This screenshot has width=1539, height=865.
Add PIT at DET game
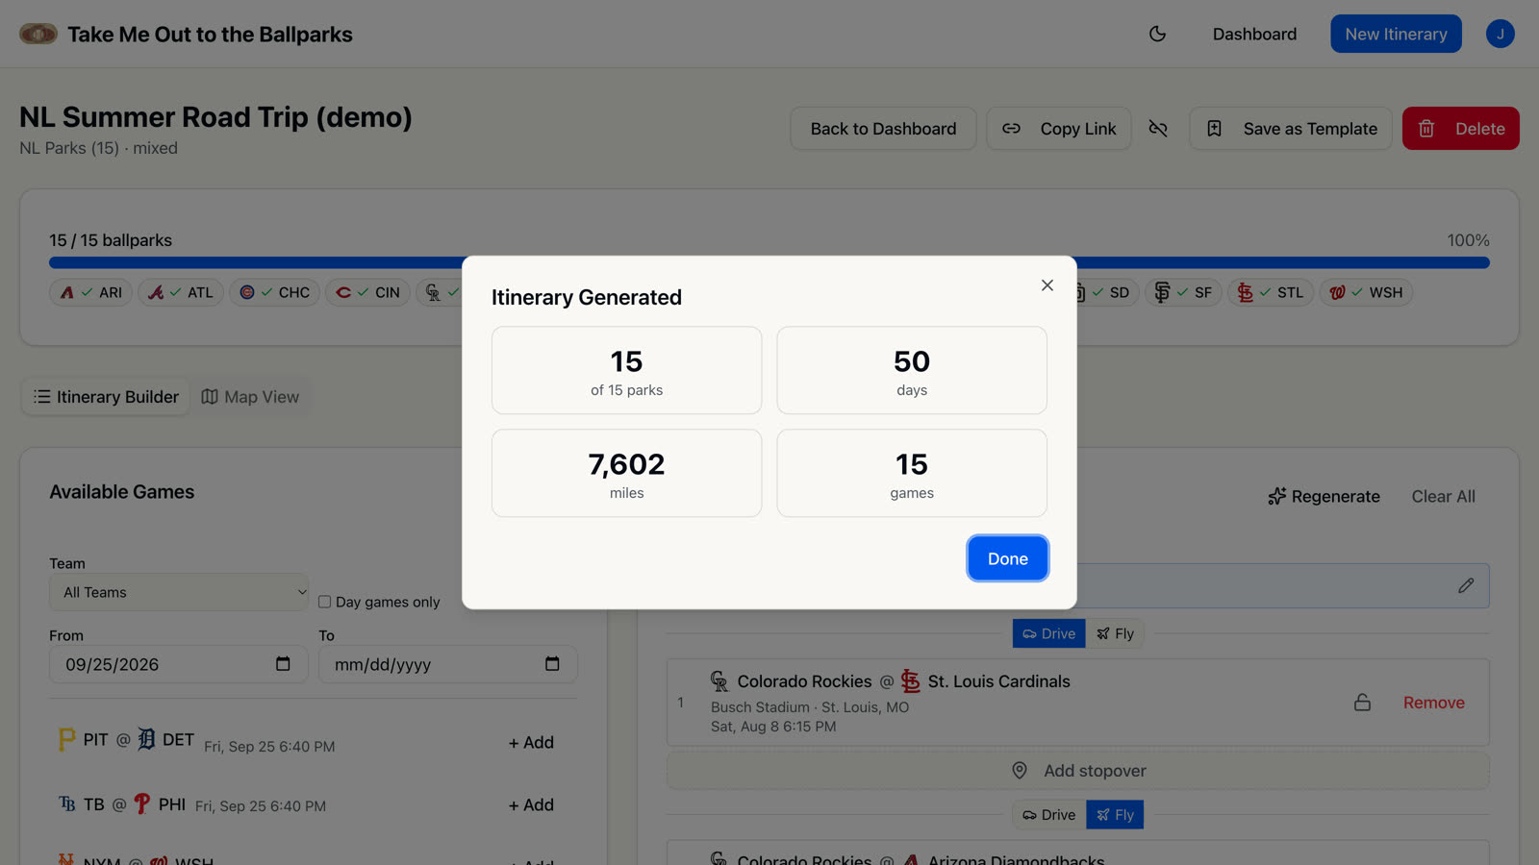coord(531,743)
